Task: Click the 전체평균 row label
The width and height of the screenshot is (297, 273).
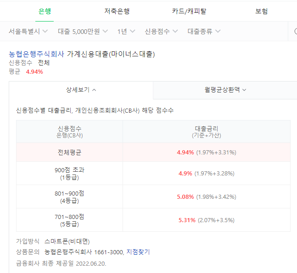Action: coord(69,153)
